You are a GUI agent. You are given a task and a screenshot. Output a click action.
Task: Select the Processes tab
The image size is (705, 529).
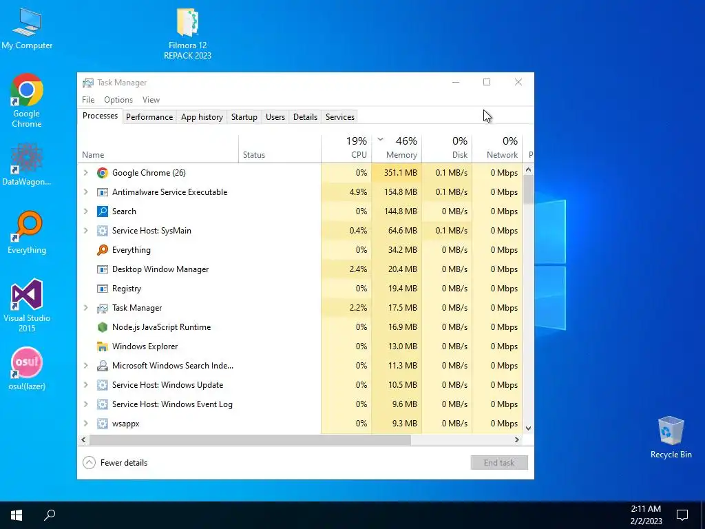100,116
